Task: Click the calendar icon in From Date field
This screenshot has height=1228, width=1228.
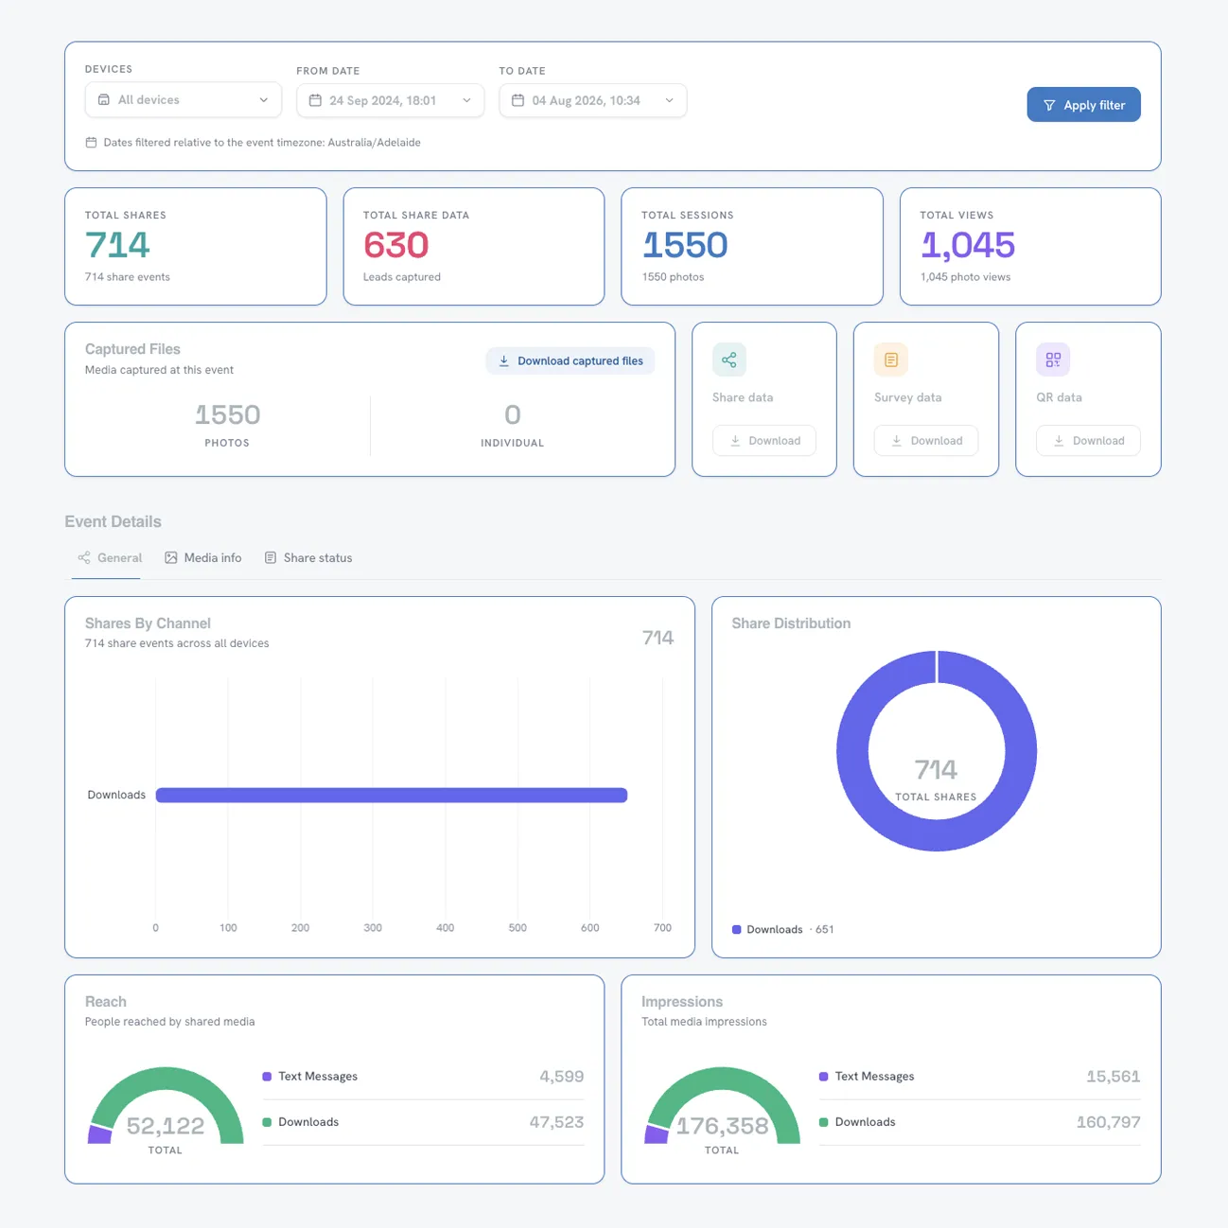Action: [x=316, y=100]
